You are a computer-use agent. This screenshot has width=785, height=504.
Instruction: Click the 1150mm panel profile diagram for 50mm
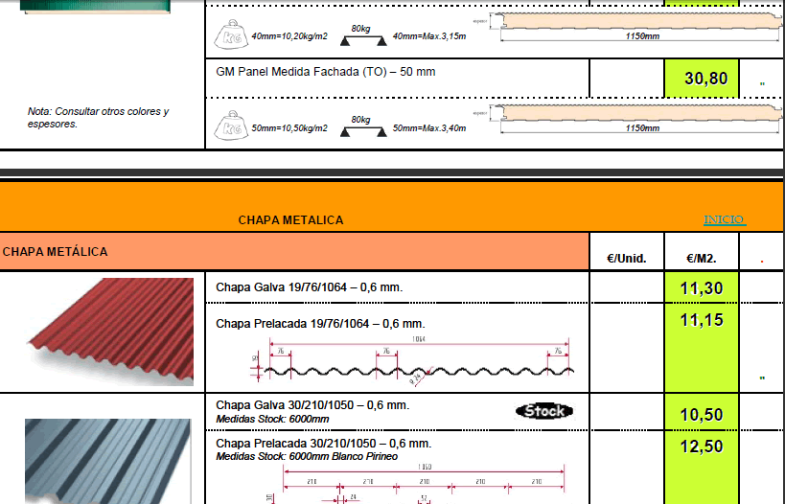pyautogui.click(x=573, y=118)
